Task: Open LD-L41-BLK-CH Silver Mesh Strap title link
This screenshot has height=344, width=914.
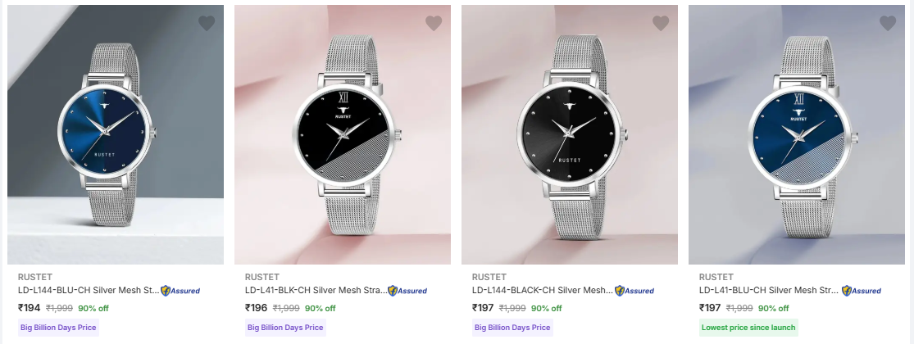Action: tap(316, 290)
